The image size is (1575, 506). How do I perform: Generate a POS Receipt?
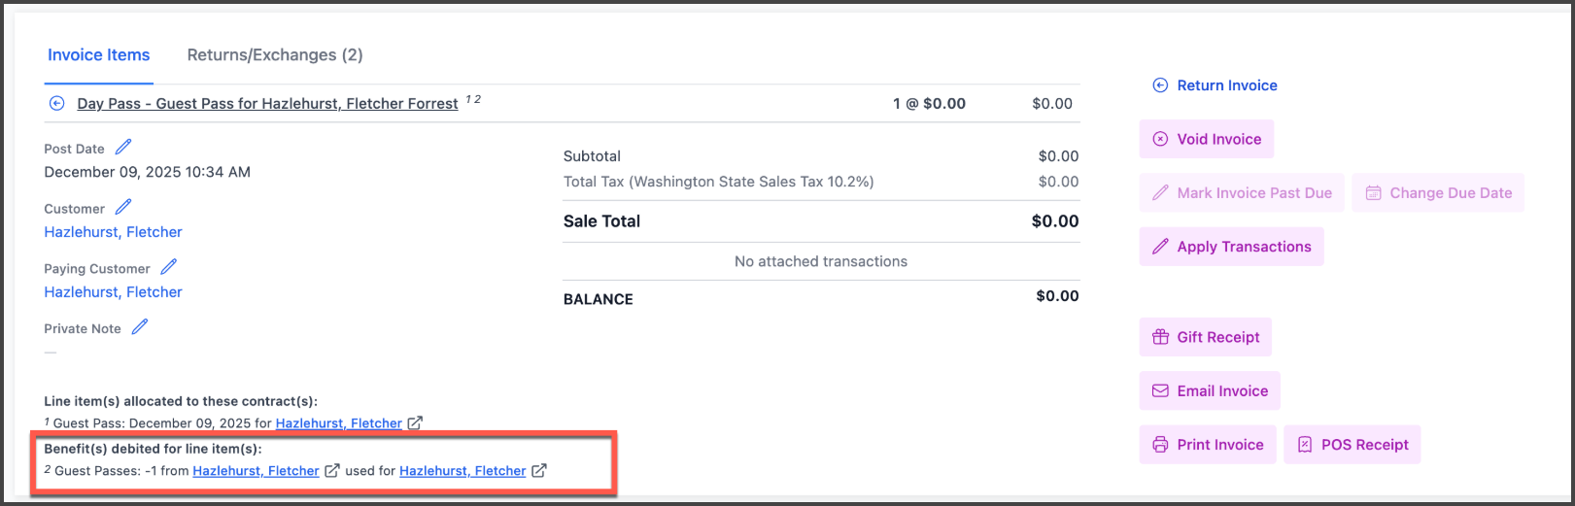1352,445
